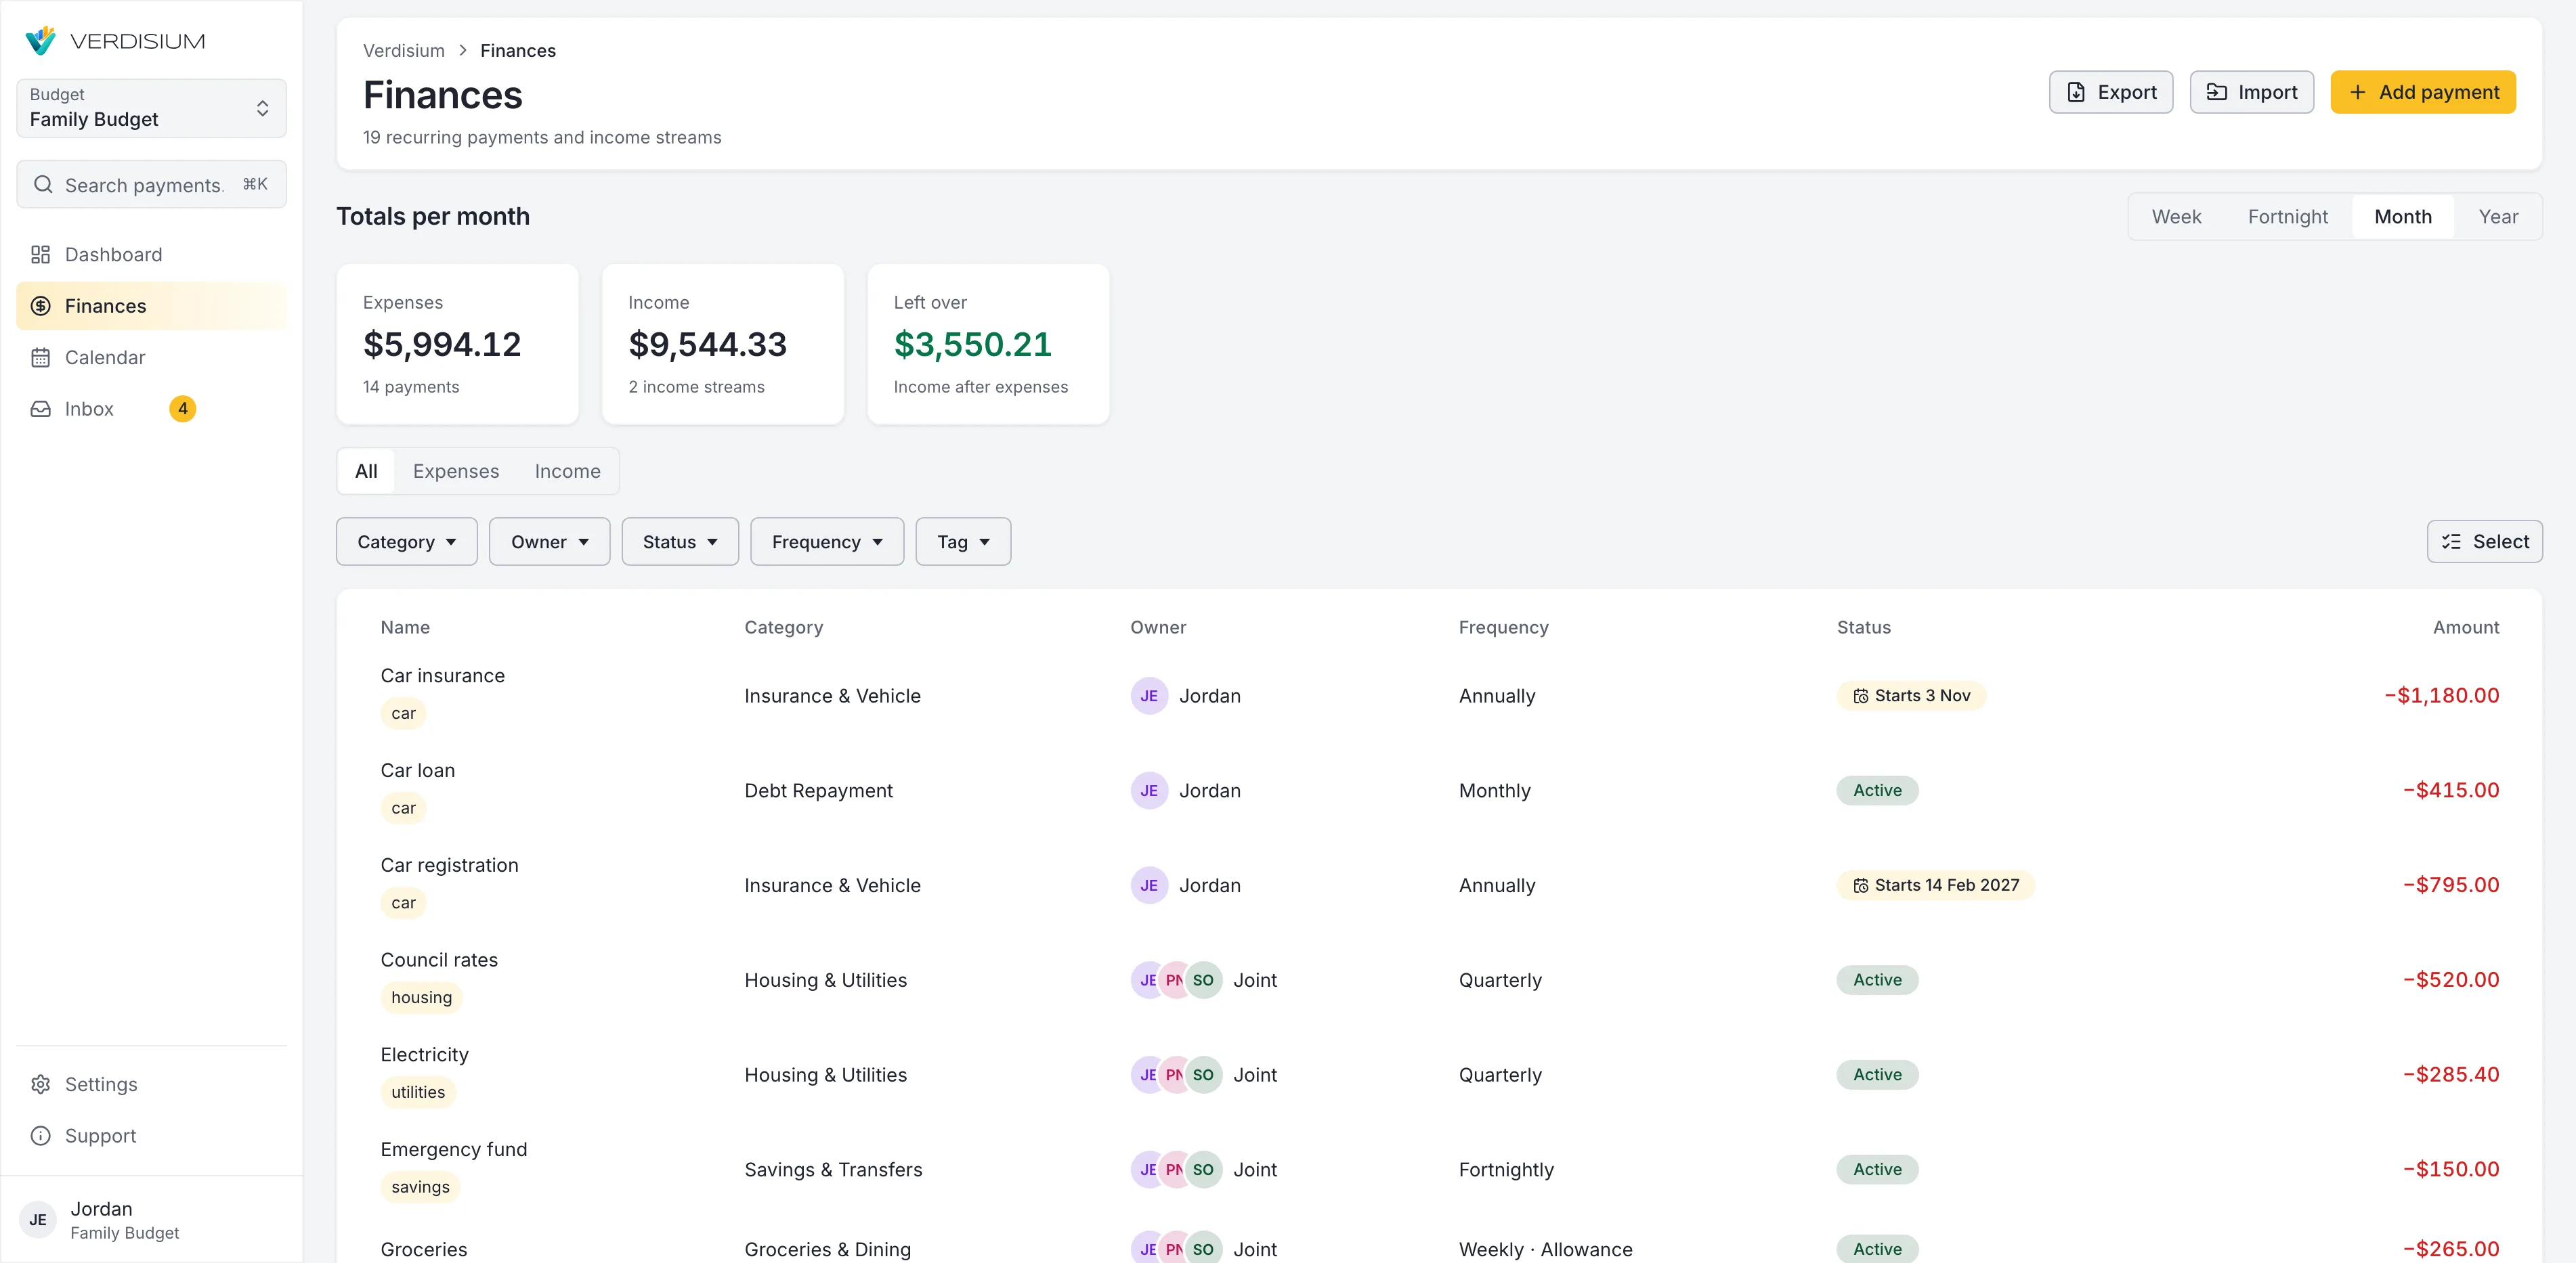Click the Import button
The width and height of the screenshot is (2576, 1263).
coord(2251,92)
